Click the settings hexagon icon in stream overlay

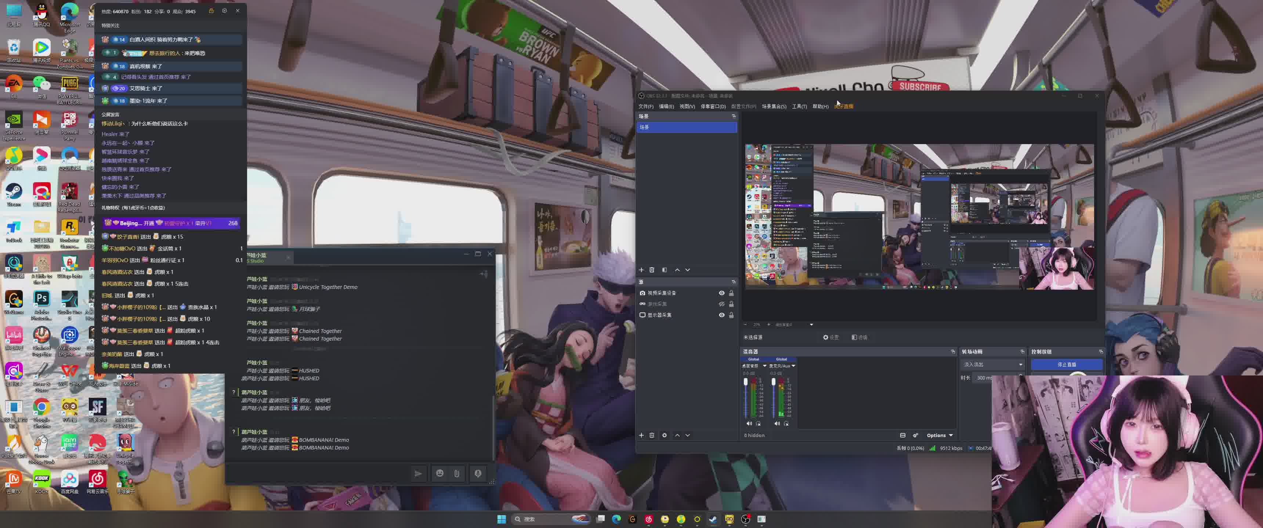click(225, 11)
